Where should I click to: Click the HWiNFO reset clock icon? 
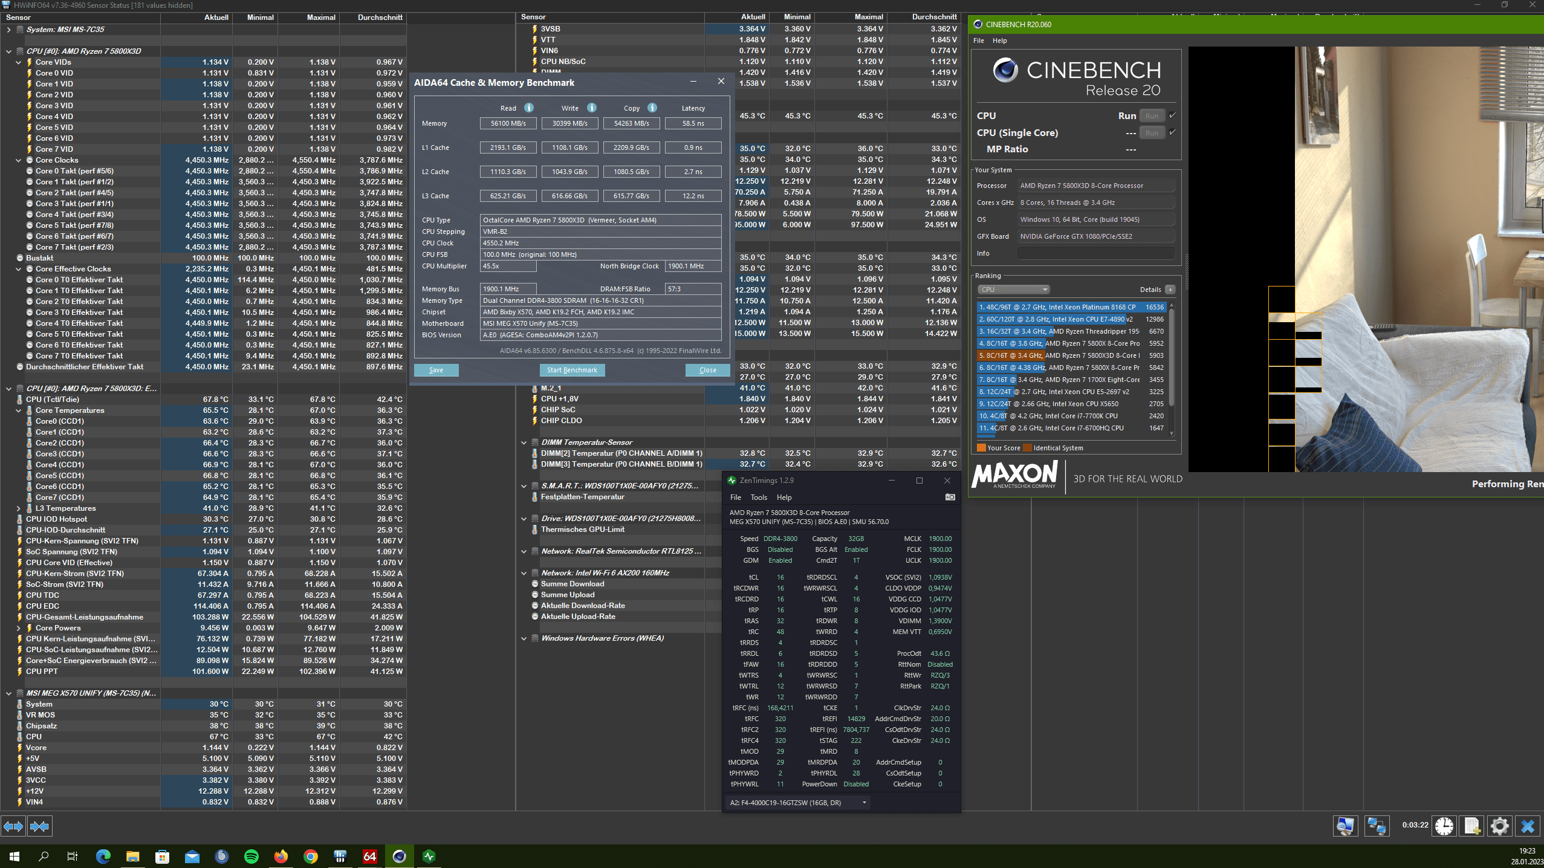click(x=1444, y=826)
